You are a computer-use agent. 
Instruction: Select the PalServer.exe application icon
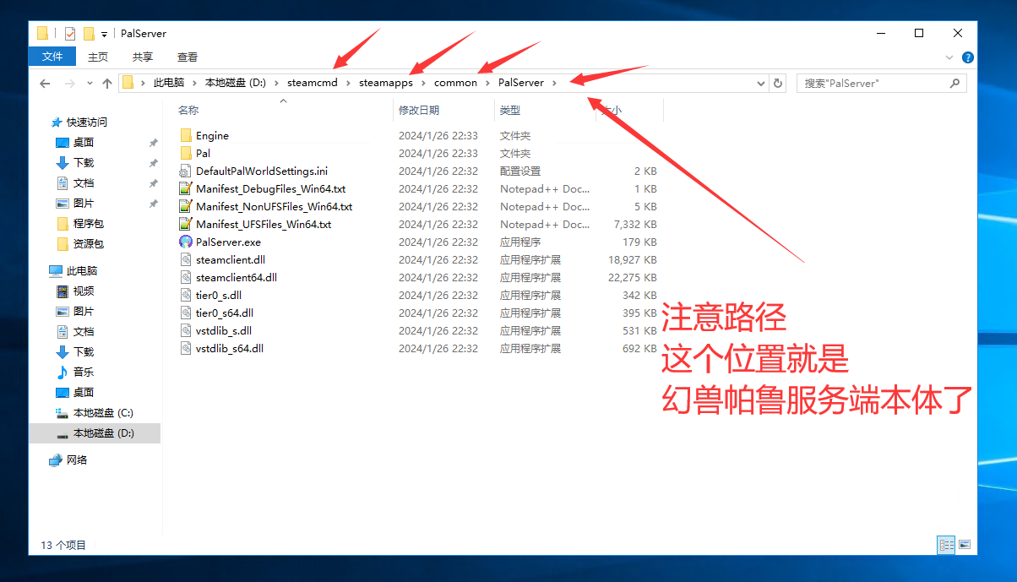tap(186, 242)
